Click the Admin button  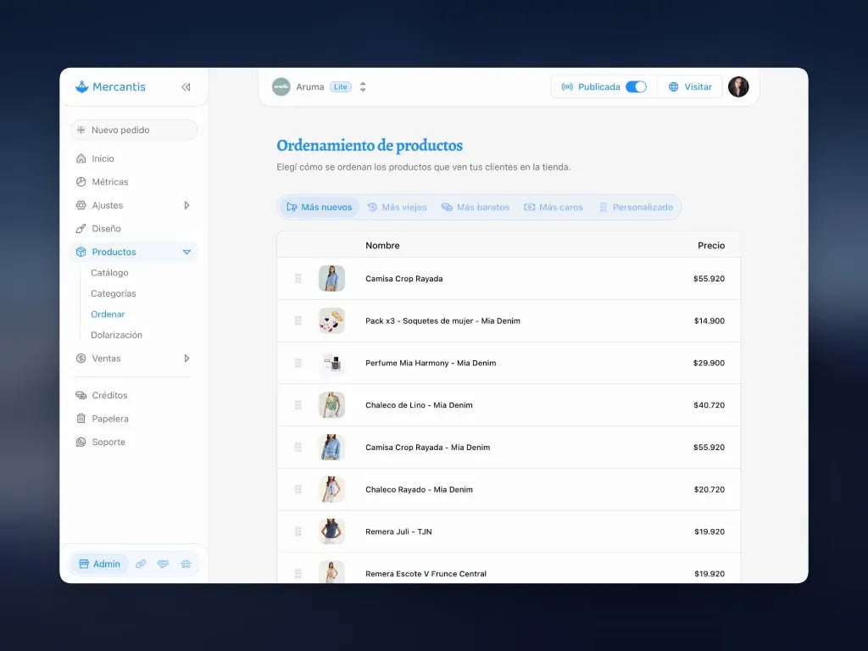(99, 564)
